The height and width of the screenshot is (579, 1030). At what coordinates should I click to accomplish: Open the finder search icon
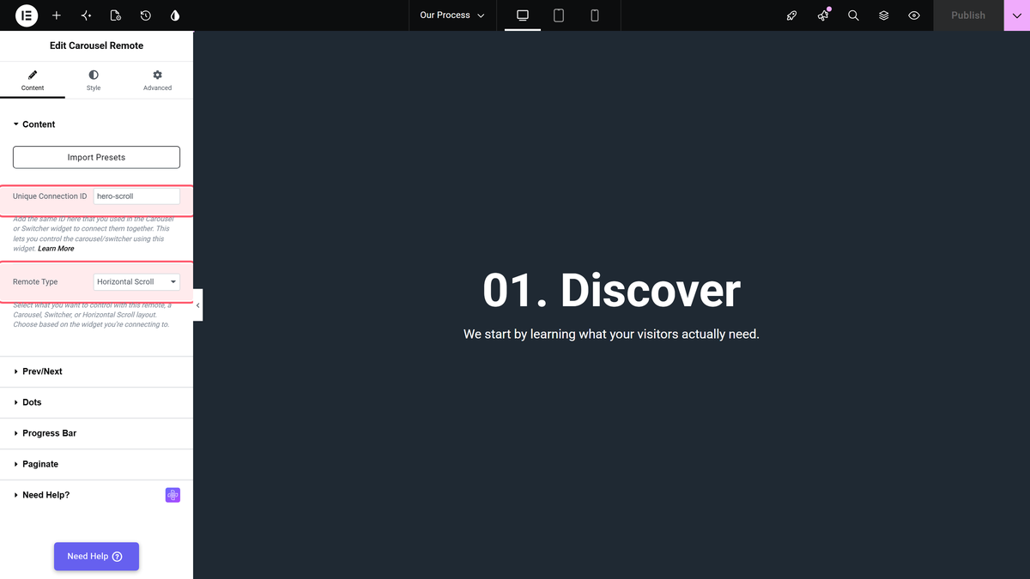tap(853, 15)
